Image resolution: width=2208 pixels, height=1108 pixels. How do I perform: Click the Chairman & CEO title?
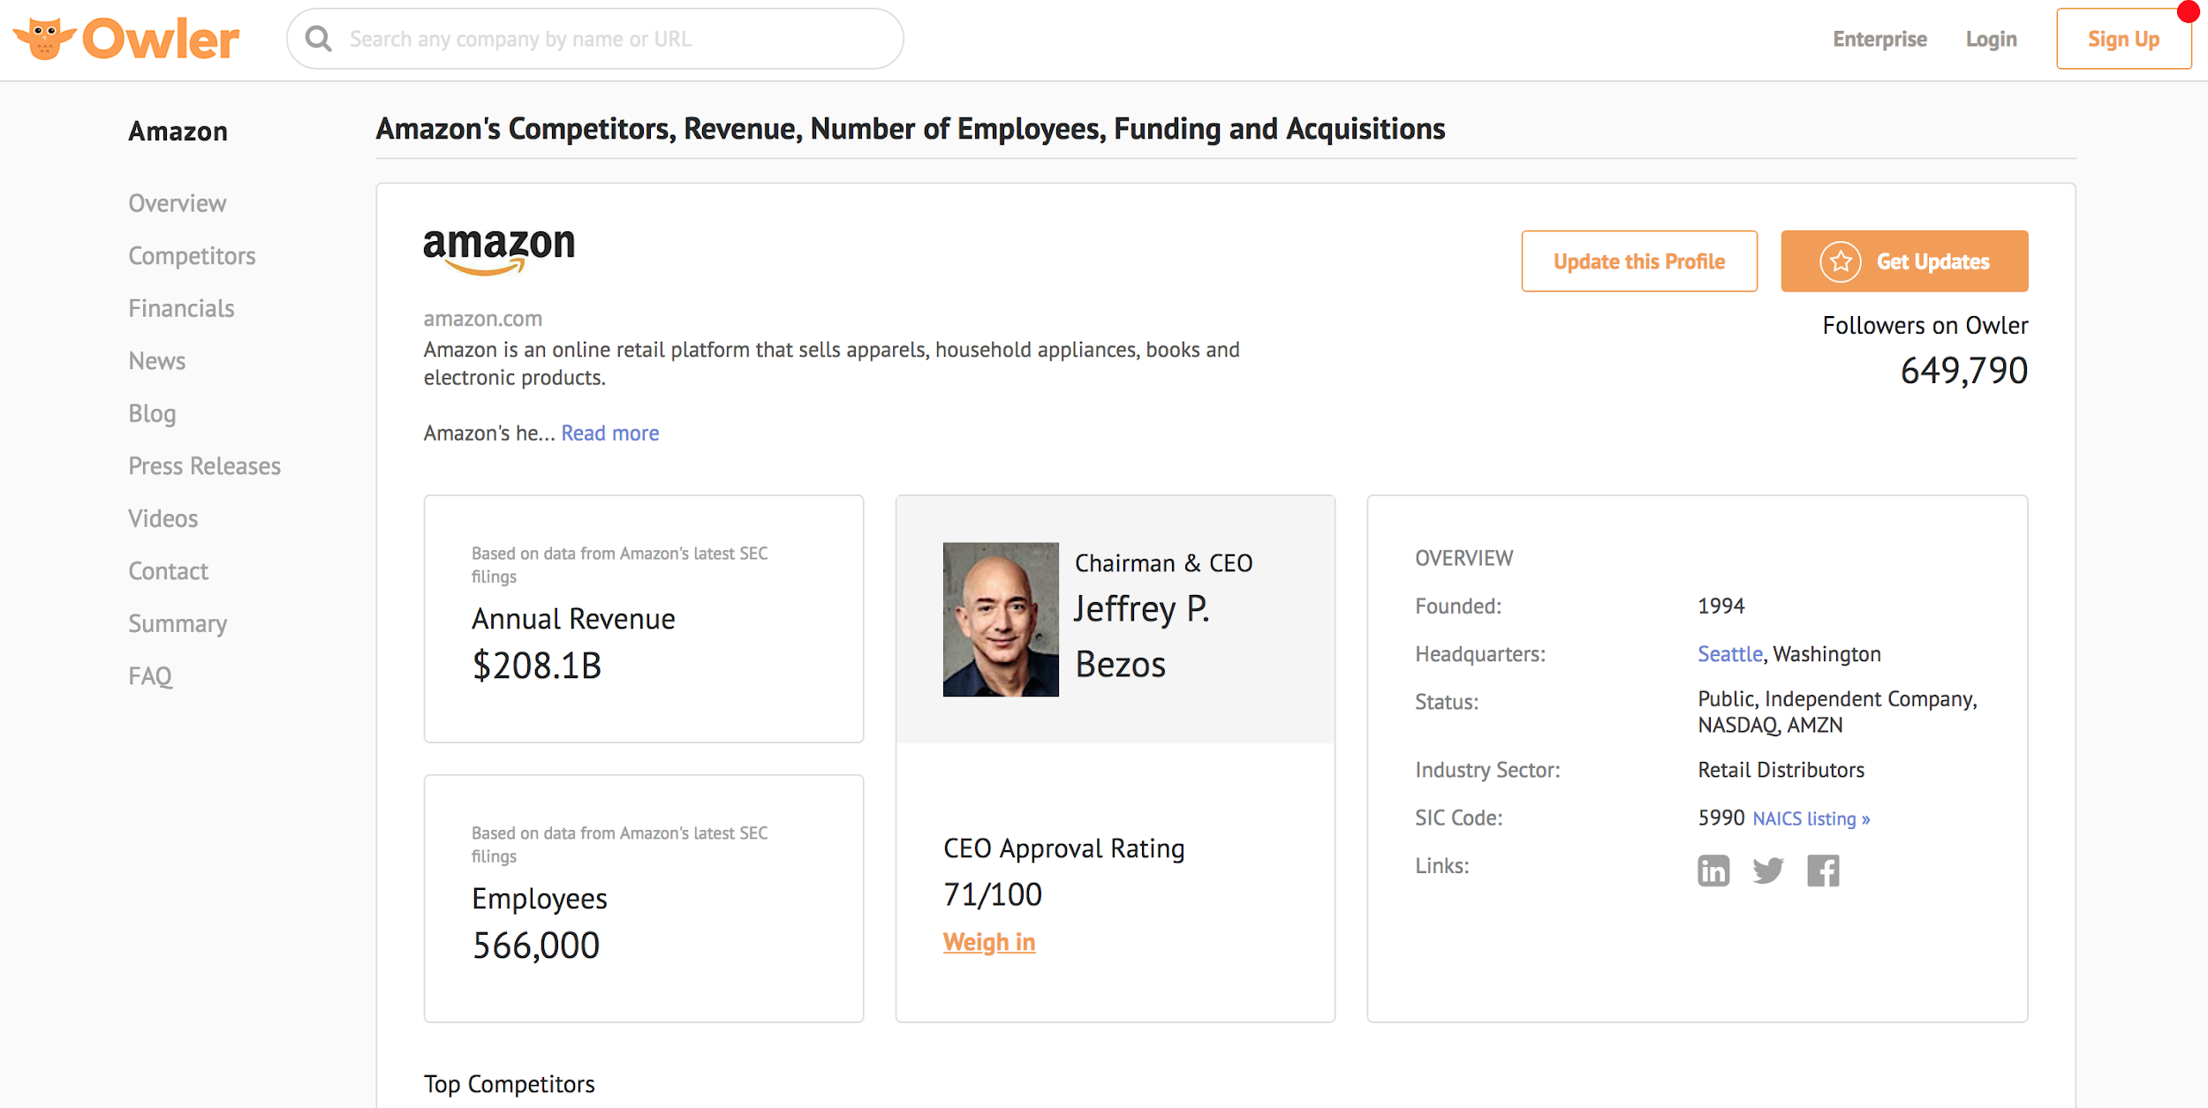(x=1164, y=563)
